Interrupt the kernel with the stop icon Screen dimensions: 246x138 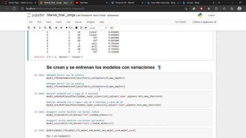(76, 28)
